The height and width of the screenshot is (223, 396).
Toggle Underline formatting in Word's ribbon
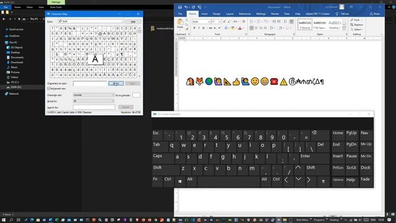(204, 28)
